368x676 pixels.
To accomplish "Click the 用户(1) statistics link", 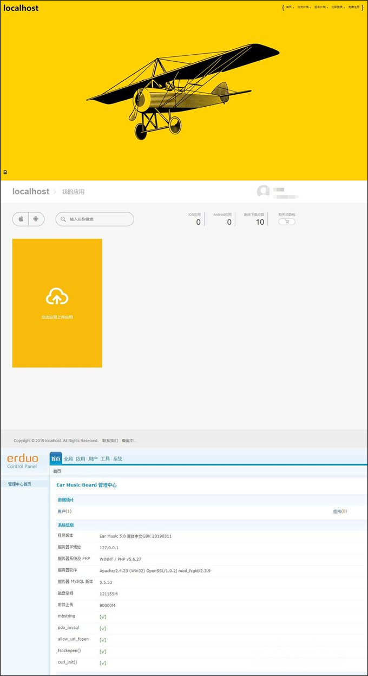I will [64, 511].
